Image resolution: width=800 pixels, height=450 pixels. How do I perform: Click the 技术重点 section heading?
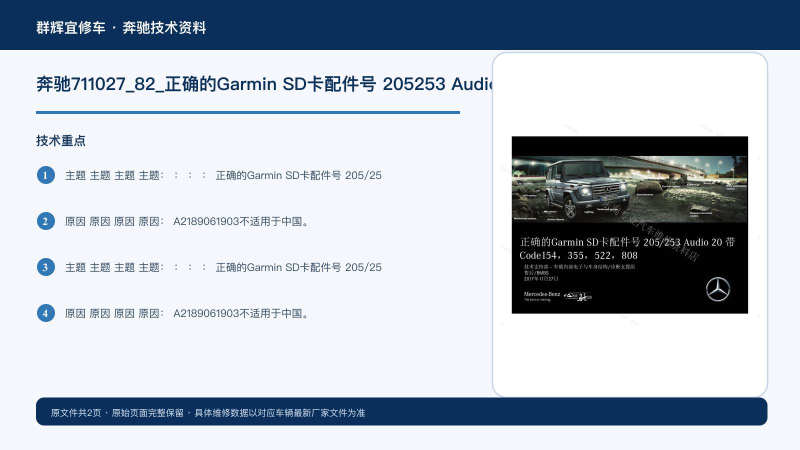click(61, 140)
